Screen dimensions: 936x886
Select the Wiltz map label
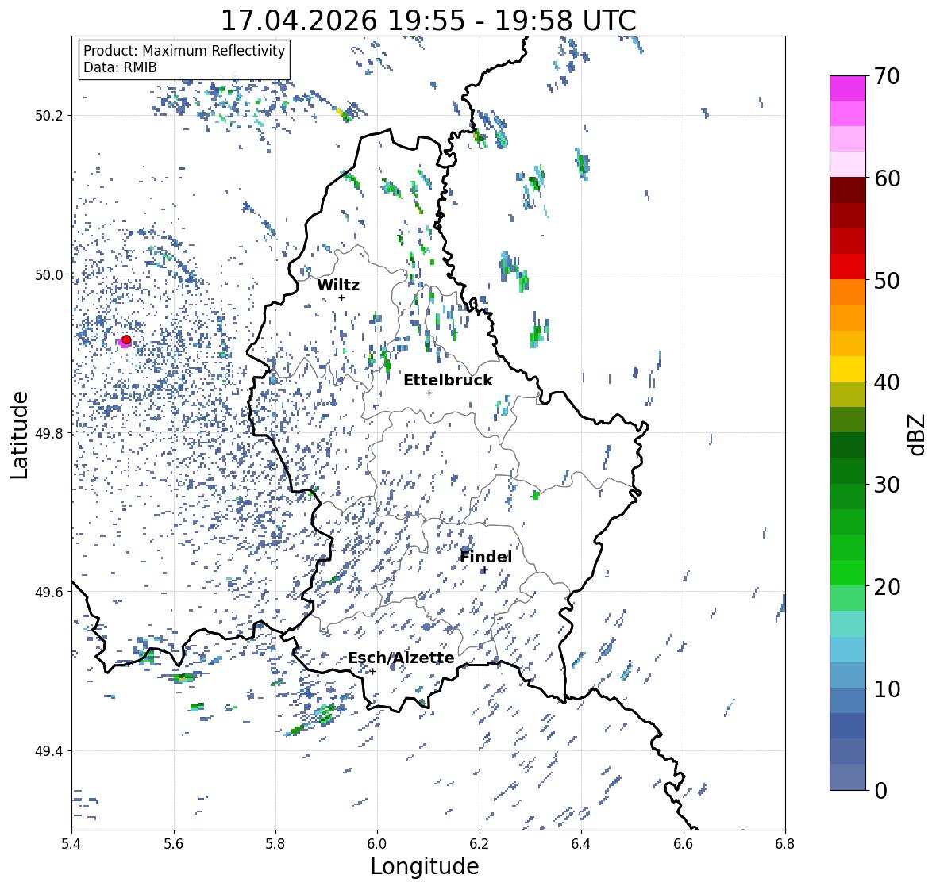coord(338,285)
